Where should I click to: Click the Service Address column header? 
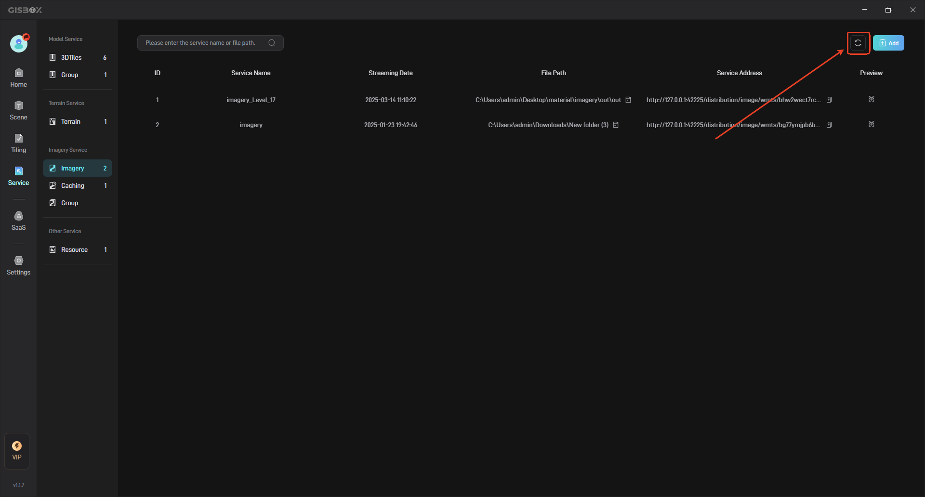[740, 73]
